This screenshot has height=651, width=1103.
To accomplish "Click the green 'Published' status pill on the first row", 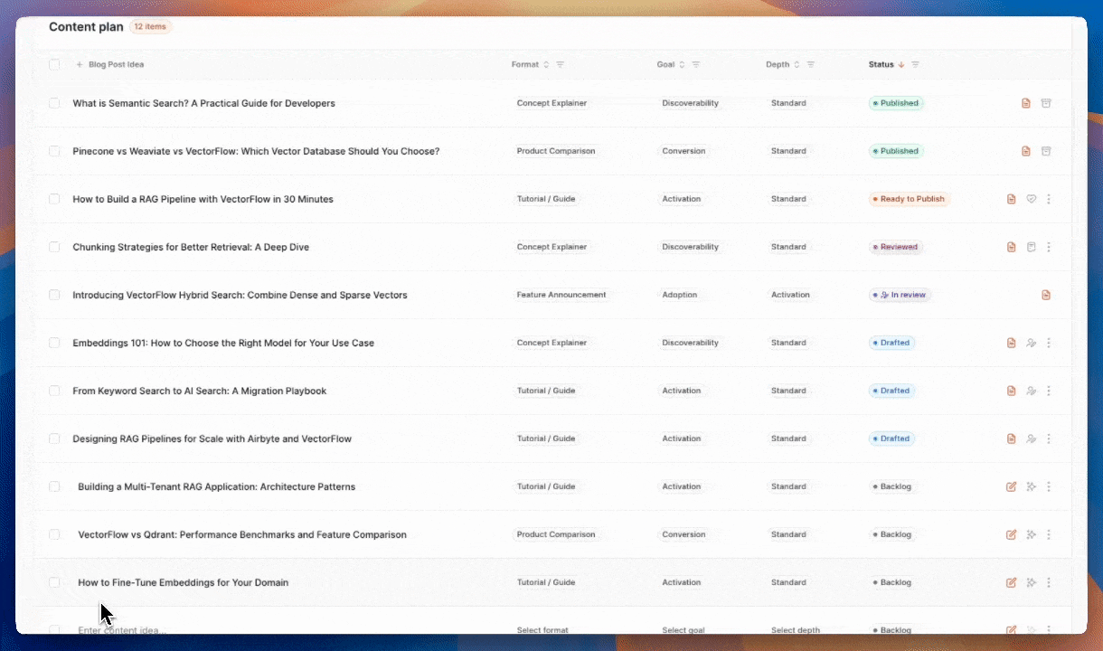I will pyautogui.click(x=896, y=103).
